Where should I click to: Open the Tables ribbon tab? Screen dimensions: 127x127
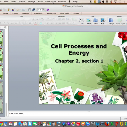pyautogui.click(x=6, y=13)
